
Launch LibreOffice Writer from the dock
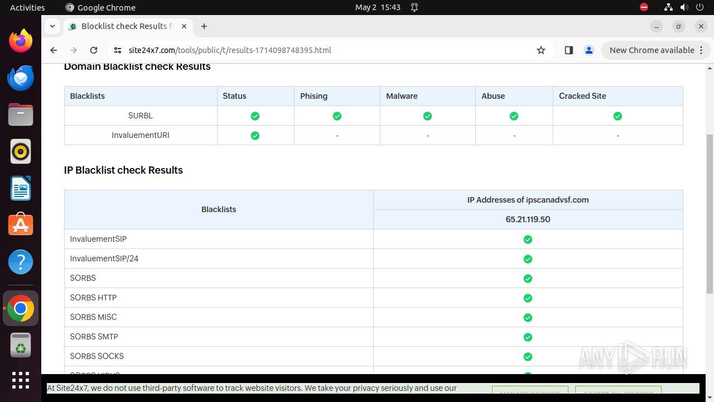pyautogui.click(x=21, y=188)
